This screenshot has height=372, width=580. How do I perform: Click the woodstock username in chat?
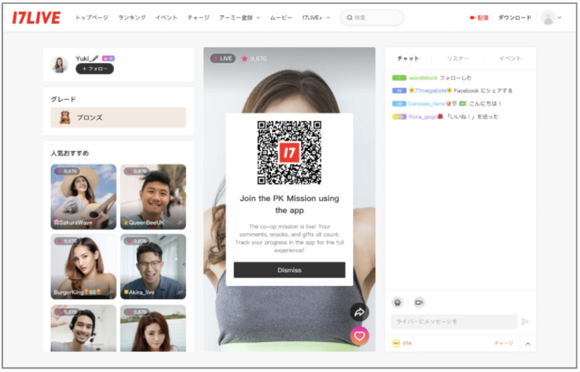pos(423,78)
